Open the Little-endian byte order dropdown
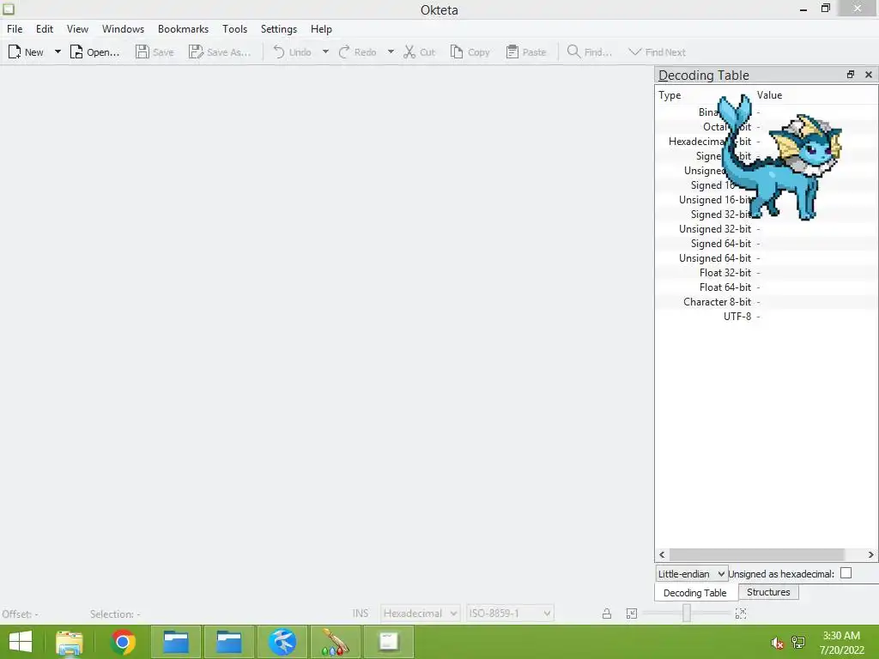 692,574
